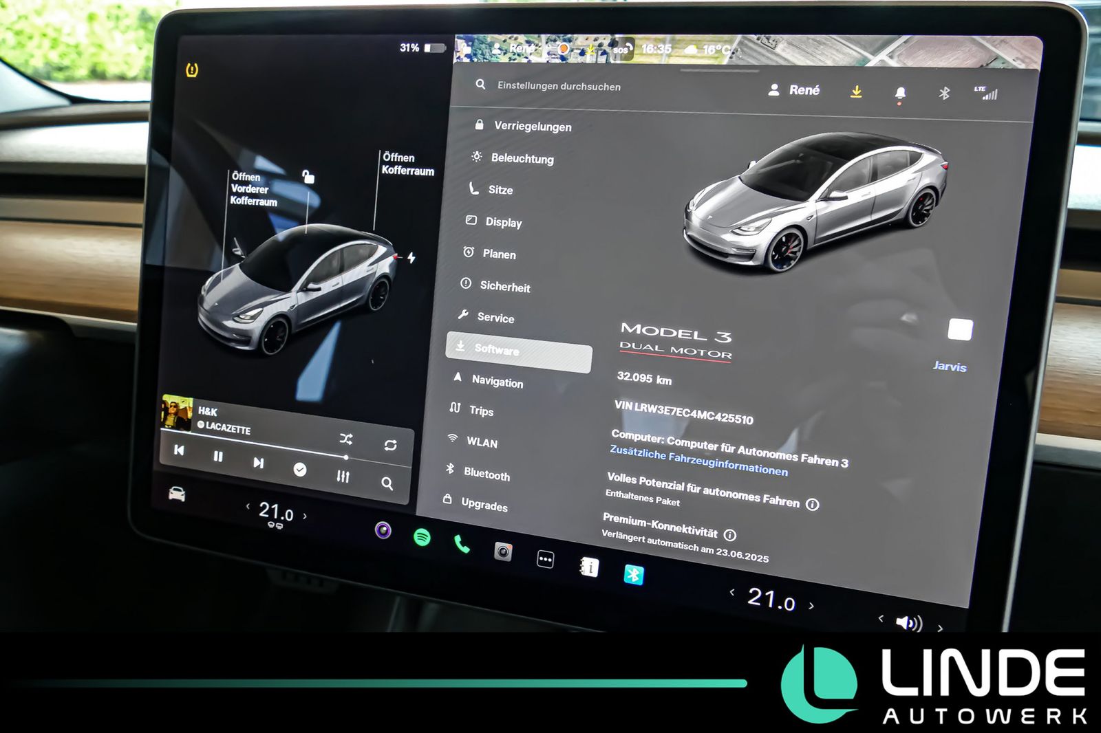Tap the white square above Jarvis
The image size is (1101, 733).
pyautogui.click(x=960, y=330)
